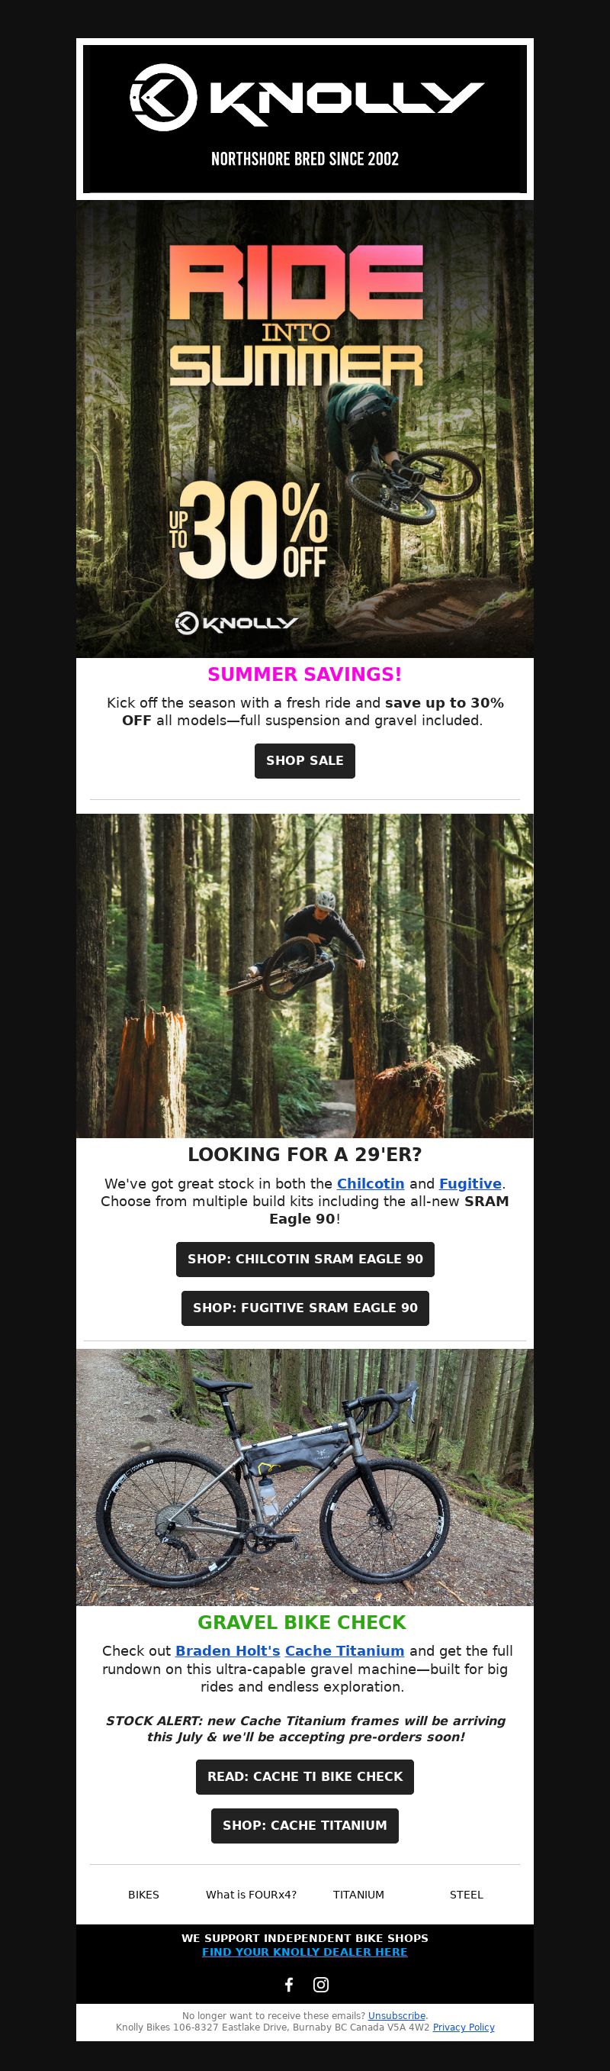Click the Fugitive link
Screen dimensions: 610x2071
pyautogui.click(x=470, y=1183)
